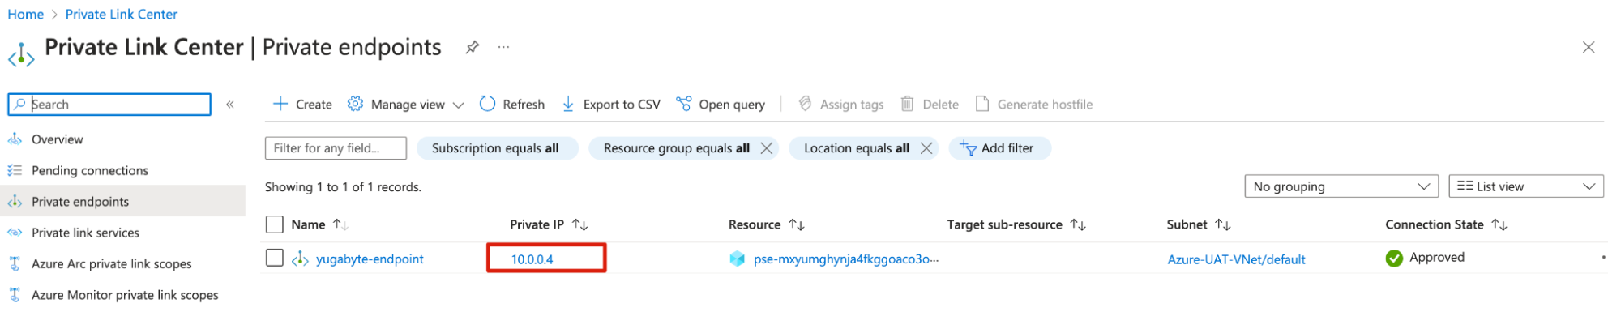Image resolution: width=1608 pixels, height=312 pixels.
Task: Click the Showing 1 to 1 records text
Action: tap(343, 187)
